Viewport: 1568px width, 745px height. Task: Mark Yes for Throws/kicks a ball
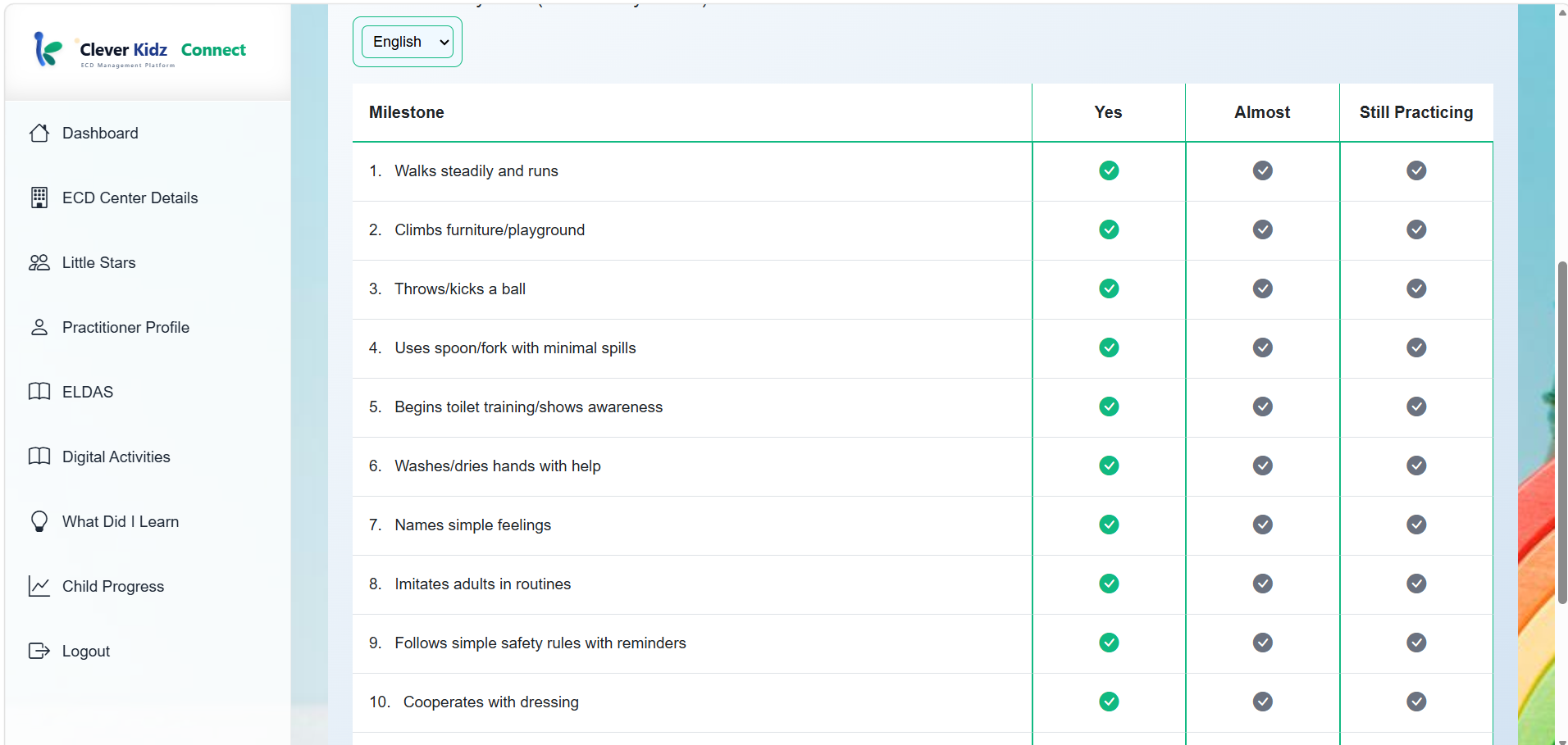(x=1109, y=288)
